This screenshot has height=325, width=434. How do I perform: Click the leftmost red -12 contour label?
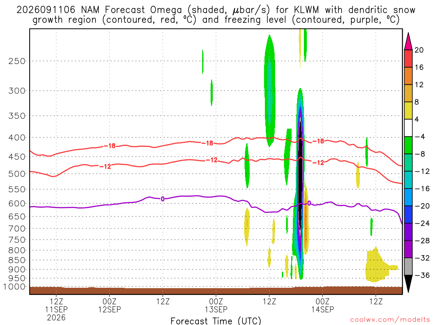(105, 166)
